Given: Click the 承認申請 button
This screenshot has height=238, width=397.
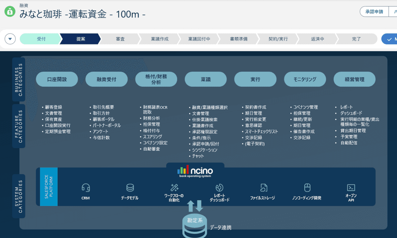Looking at the screenshot, I should [374, 12].
